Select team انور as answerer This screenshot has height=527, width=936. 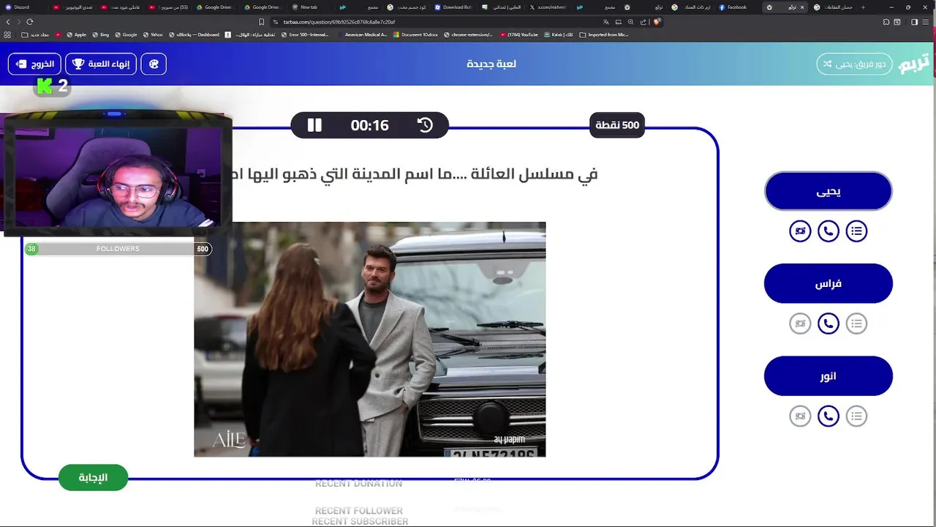click(x=829, y=376)
